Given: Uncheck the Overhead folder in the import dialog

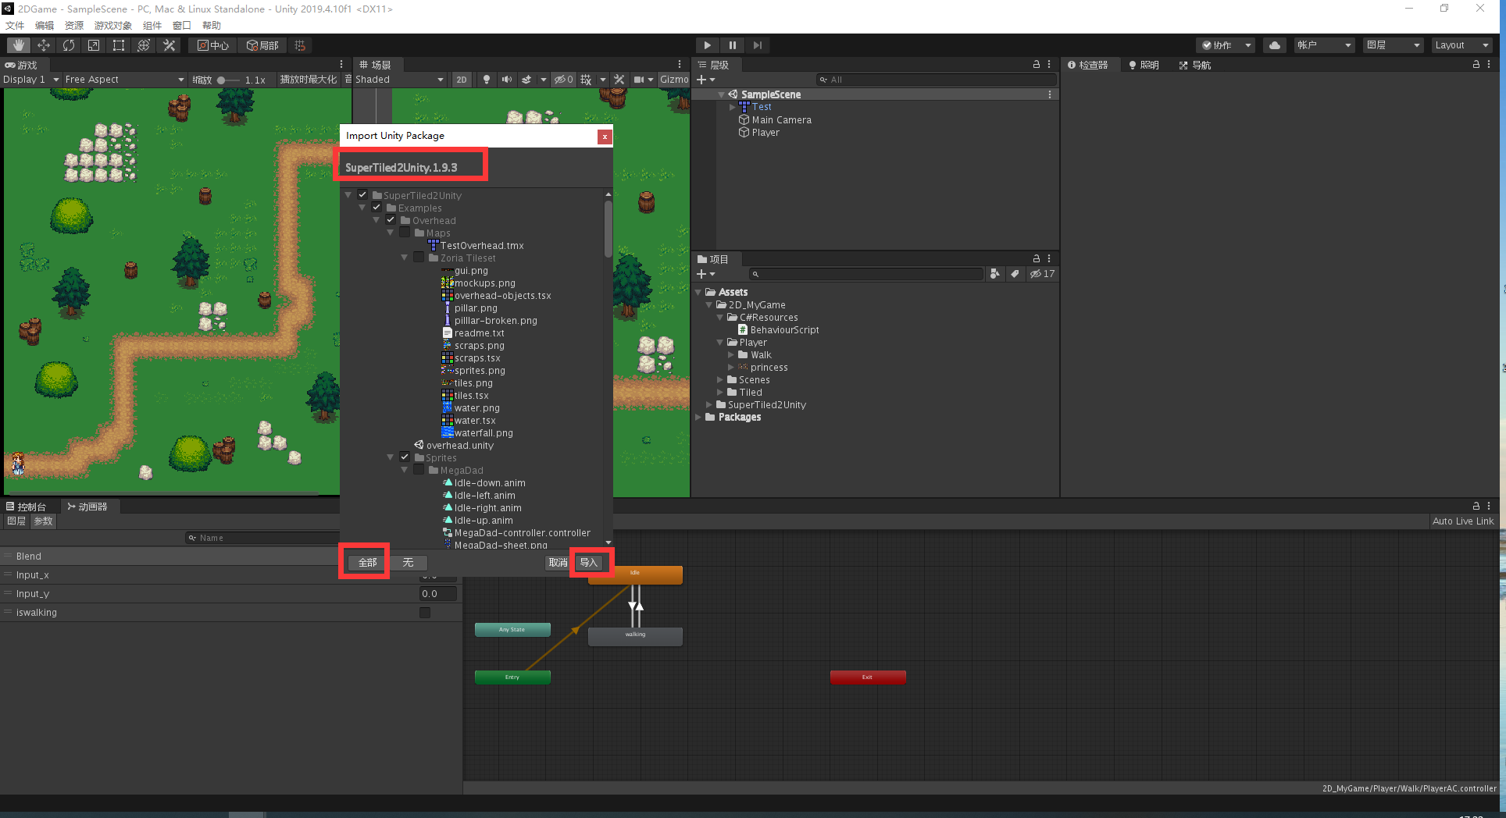Looking at the screenshot, I should tap(391, 220).
